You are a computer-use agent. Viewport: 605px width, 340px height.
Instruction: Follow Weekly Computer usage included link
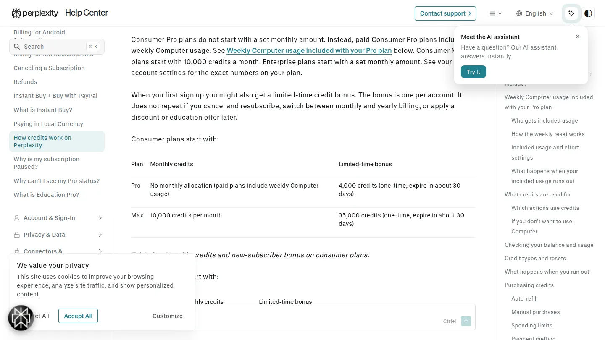tap(309, 50)
